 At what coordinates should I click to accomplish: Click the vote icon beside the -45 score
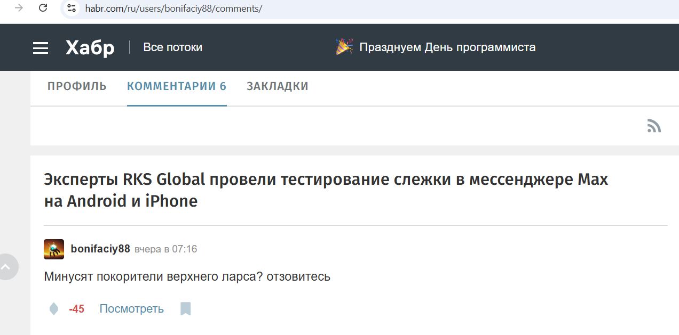pyautogui.click(x=53, y=309)
